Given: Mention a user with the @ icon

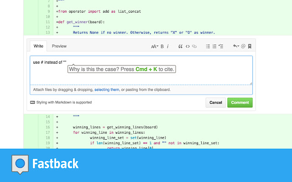Looking at the screenshot, I should point(243,46).
